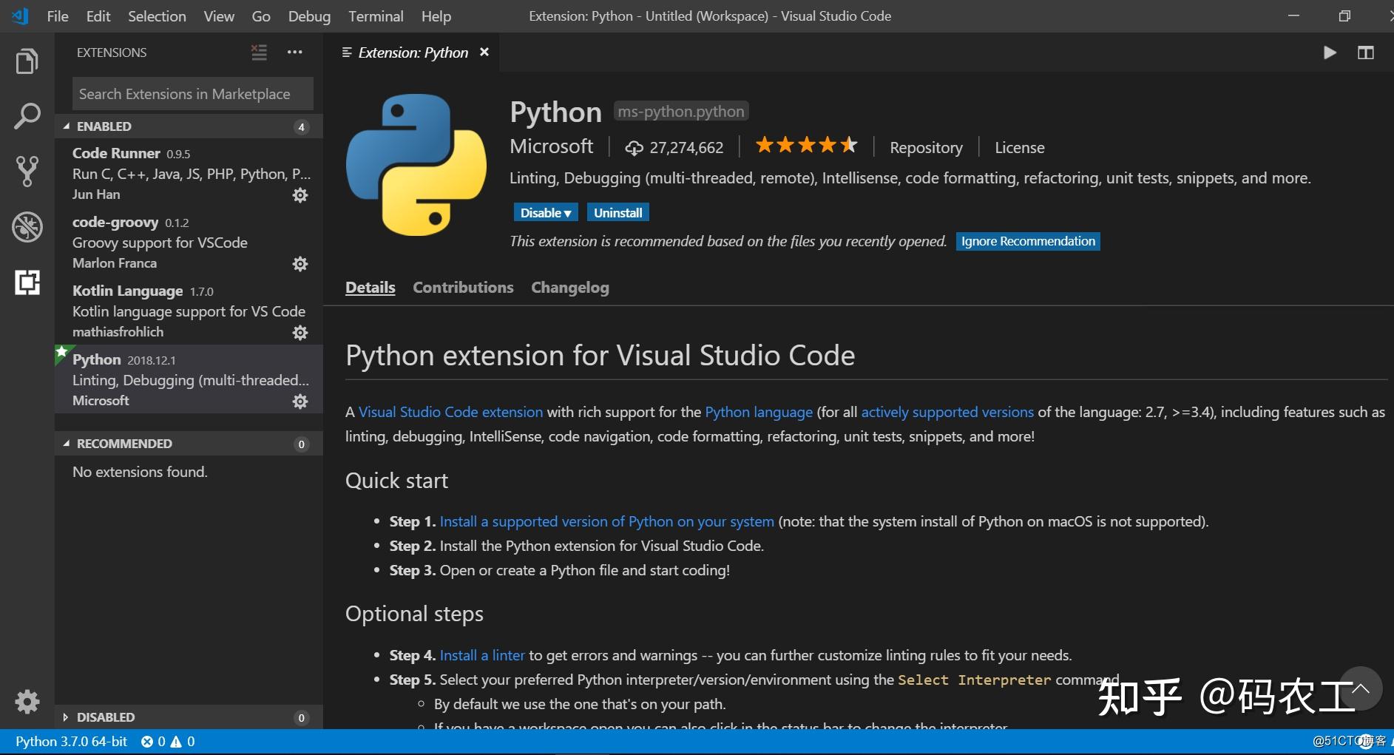This screenshot has height=755, width=1394.
Task: Open the License link
Action: point(1019,148)
